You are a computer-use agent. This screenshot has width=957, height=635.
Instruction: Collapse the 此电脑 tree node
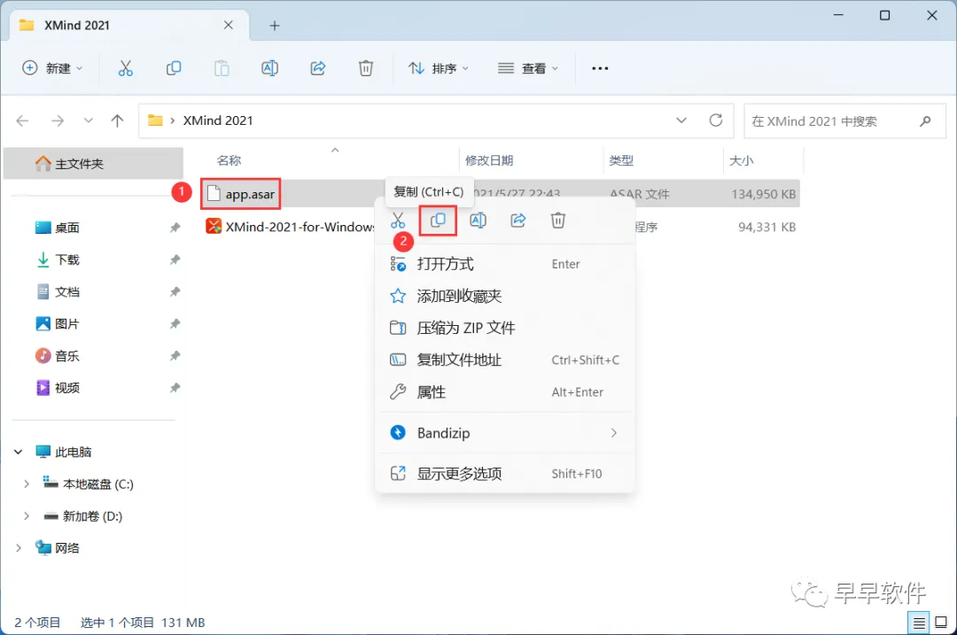coord(19,452)
